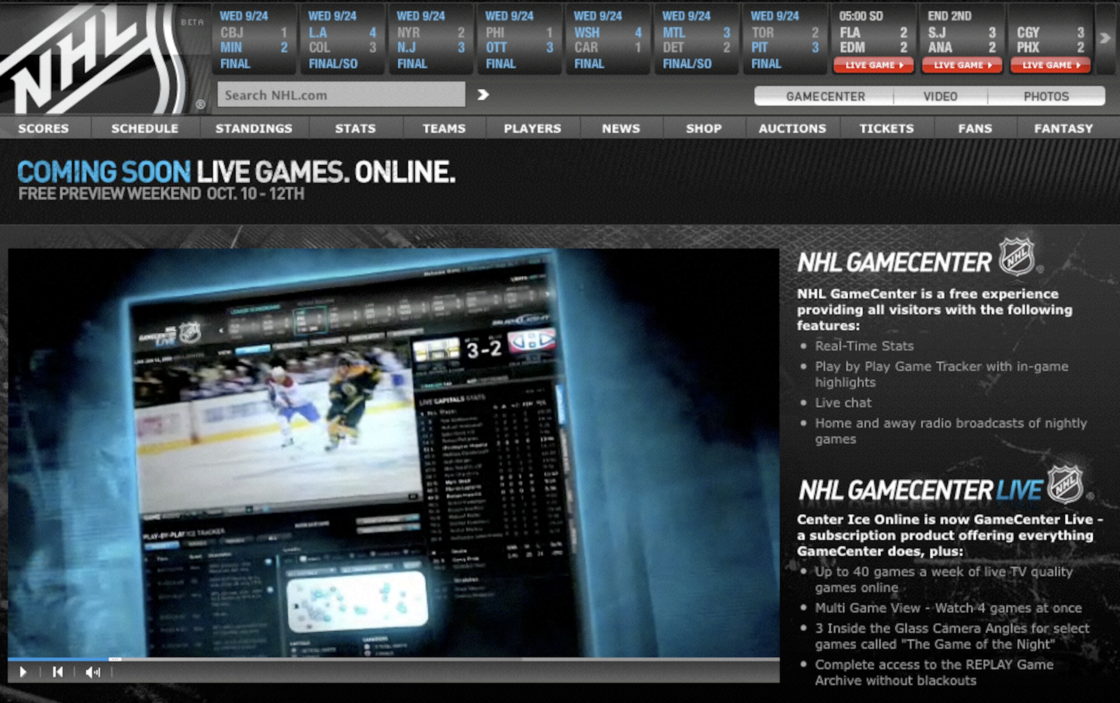Click 'Play by Play Game Tracker' bullet text
1120x703 pixels.
(x=941, y=375)
